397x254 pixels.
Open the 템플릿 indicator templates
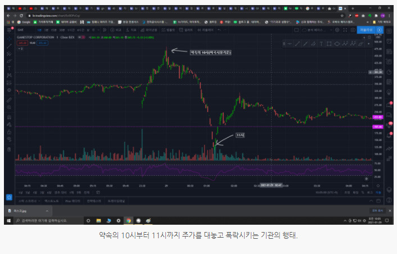pyautogui.click(x=168, y=30)
